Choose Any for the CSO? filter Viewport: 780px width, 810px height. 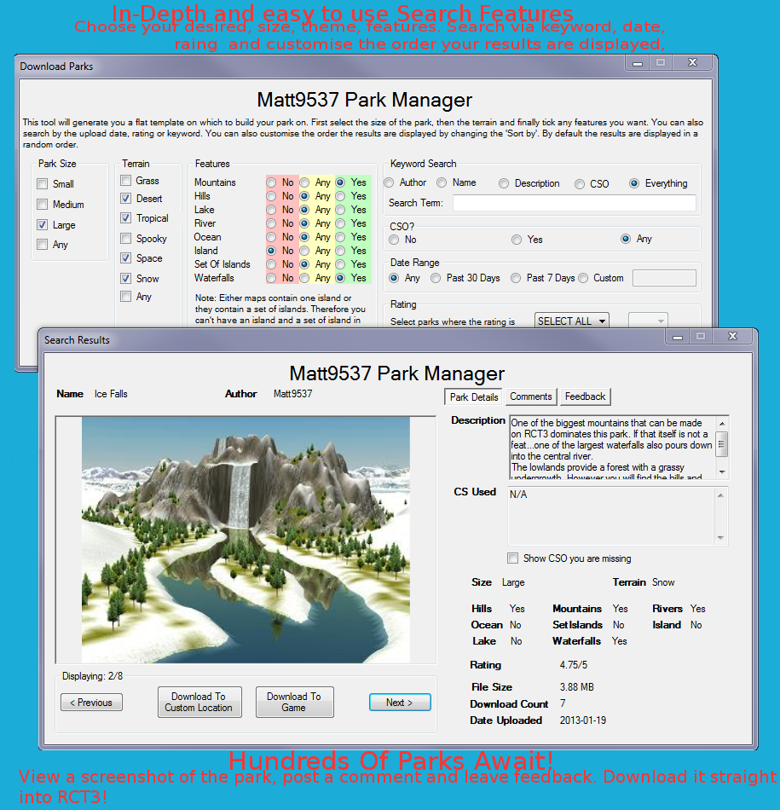click(626, 239)
